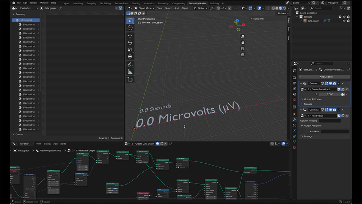Screen dimensions: 362x204
Task: Toggle render visibility of Create Data Graph modifier
Action: click(335, 83)
